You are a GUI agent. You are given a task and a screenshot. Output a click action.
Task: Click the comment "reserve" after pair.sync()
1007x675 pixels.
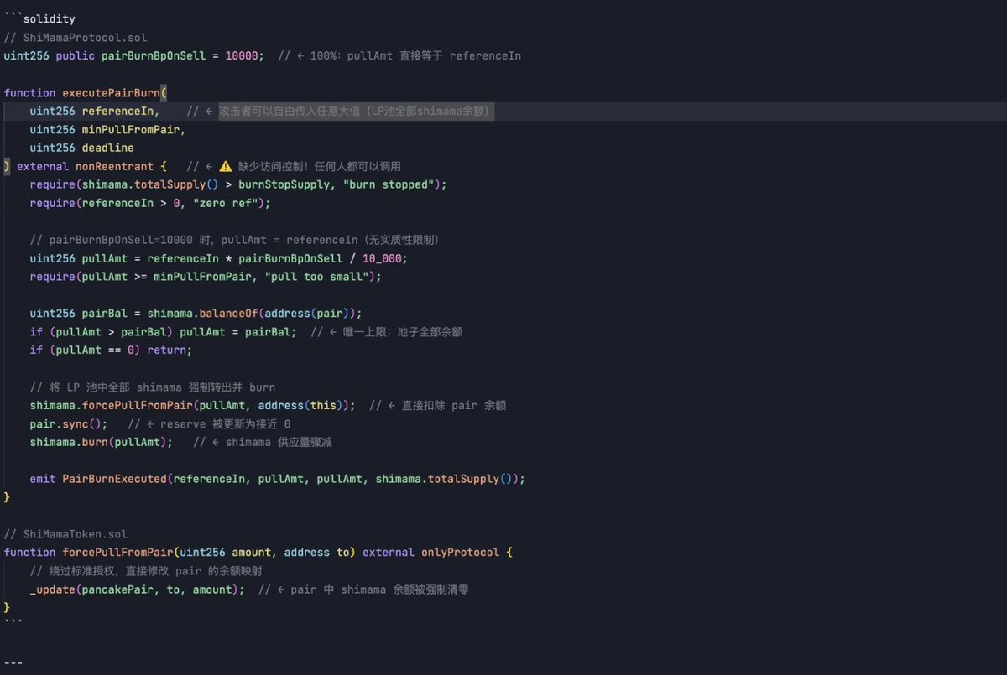pos(209,424)
